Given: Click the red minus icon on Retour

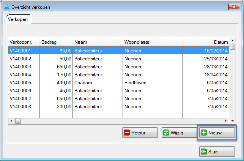Looking at the screenshot, I should (127, 133).
